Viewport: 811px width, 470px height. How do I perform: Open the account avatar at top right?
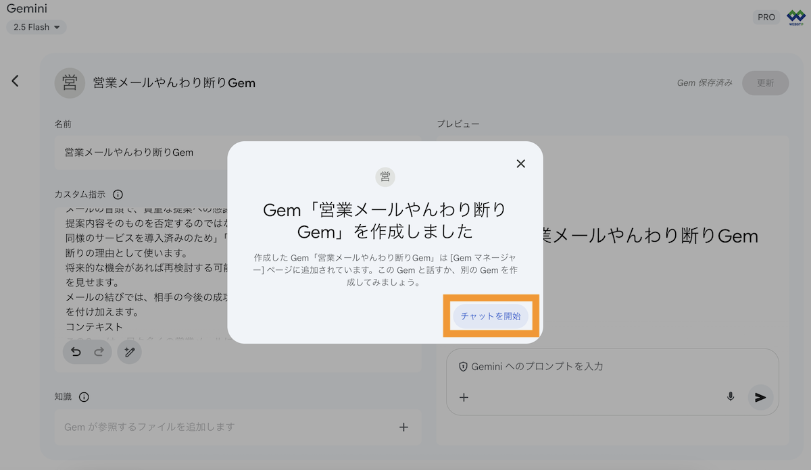pyautogui.click(x=795, y=18)
